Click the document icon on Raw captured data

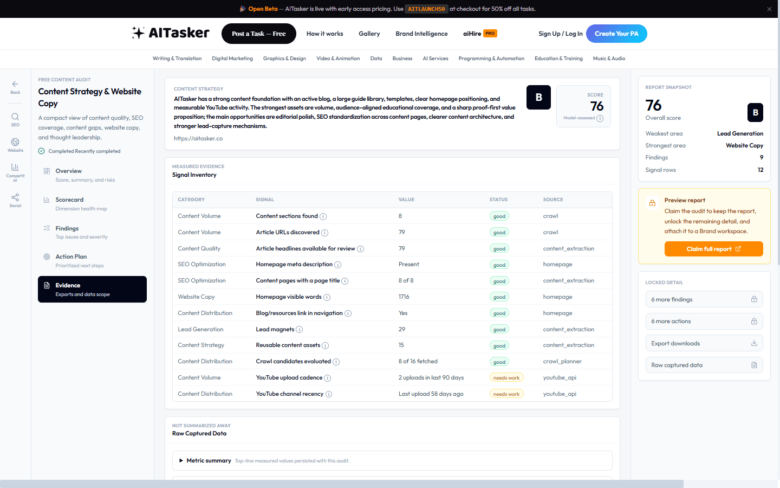(754, 365)
